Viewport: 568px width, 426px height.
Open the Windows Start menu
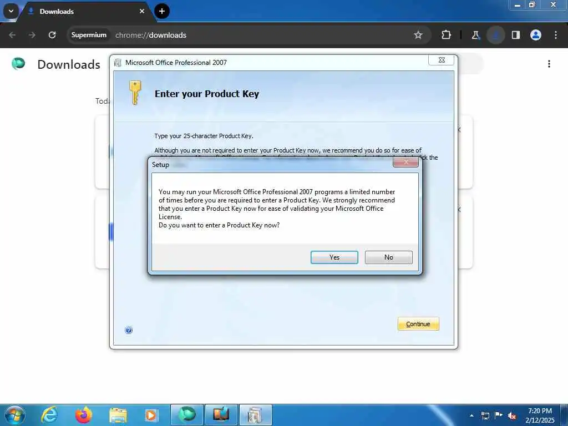pos(15,415)
